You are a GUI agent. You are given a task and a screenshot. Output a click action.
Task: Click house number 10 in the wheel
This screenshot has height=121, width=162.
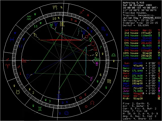pyautogui.click(x=54, y=19)
